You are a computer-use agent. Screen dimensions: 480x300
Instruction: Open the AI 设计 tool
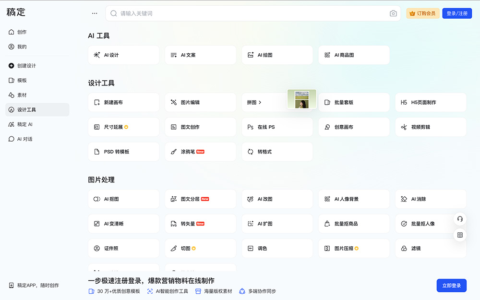(x=123, y=55)
